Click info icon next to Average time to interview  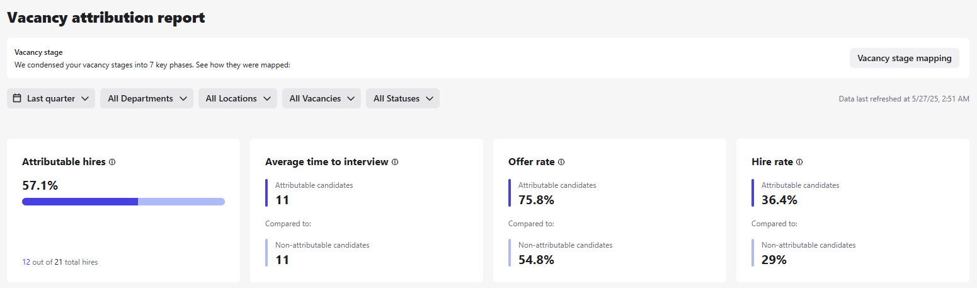click(395, 162)
